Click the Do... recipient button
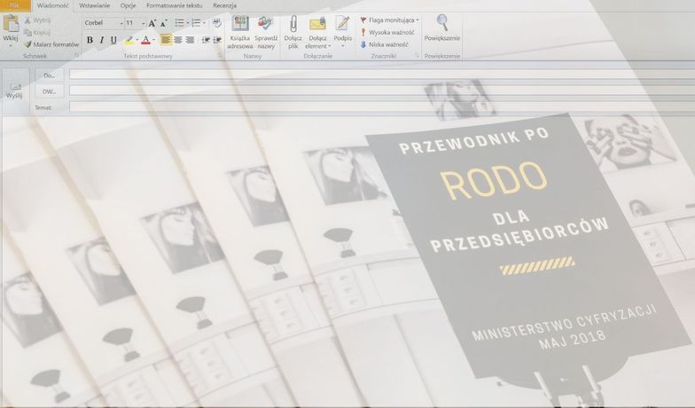 click(50, 75)
